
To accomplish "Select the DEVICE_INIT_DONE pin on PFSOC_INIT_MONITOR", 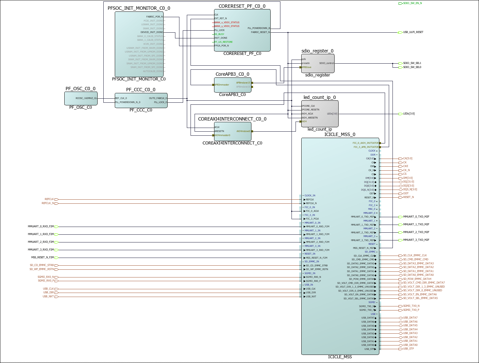I will tap(151, 32).
